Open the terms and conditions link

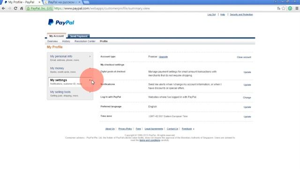click(x=150, y=140)
